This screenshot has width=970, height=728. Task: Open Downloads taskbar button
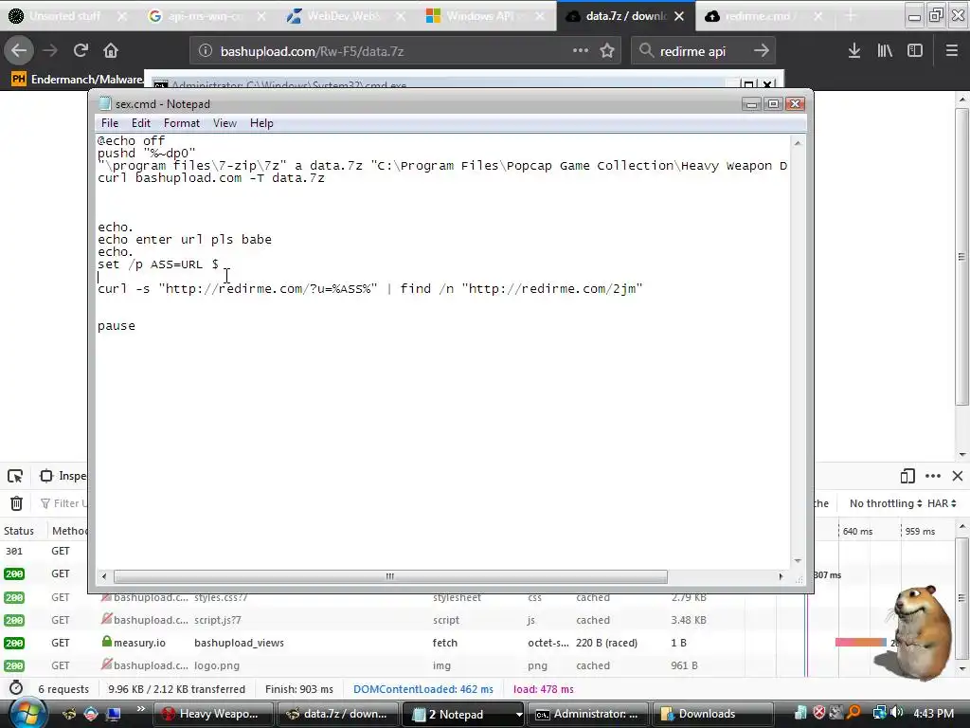[712, 714]
